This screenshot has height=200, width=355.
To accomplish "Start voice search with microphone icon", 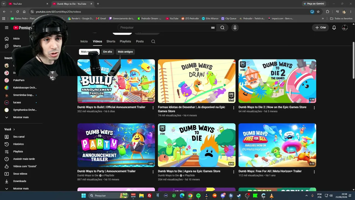I will point(235,27).
